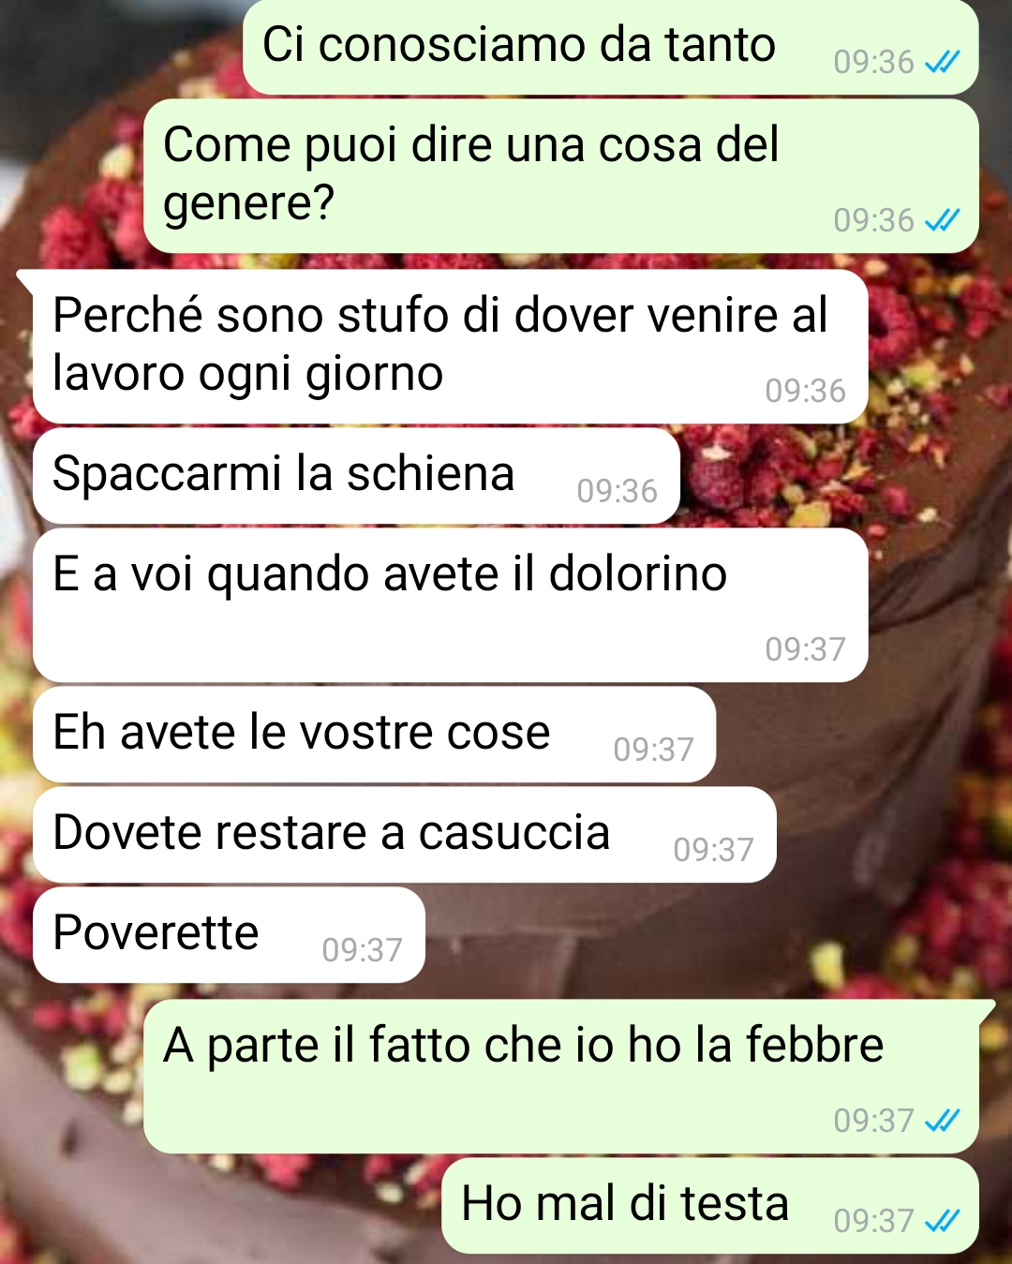The image size is (1012, 1264).
Task: Tap the 'Perché sono stufo di dover venire' message
Action: 450,347
